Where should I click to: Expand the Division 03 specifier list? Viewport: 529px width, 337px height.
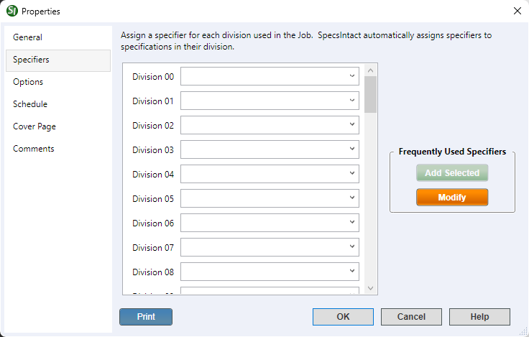[351, 149]
